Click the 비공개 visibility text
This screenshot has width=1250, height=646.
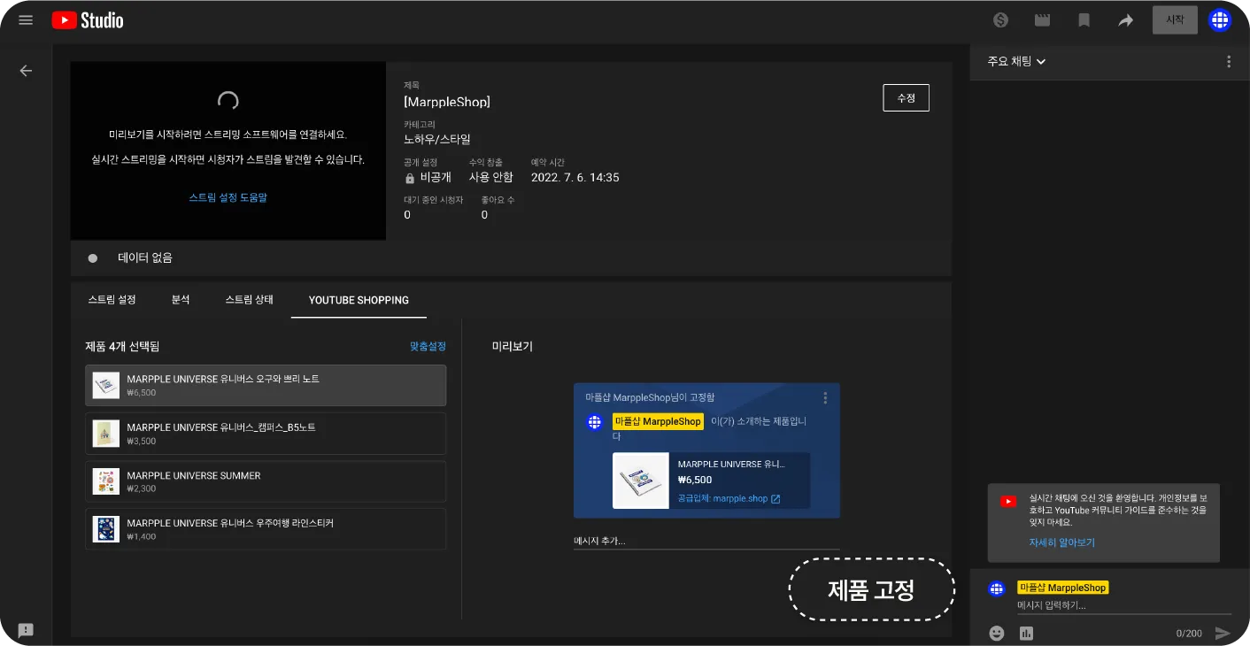pyautogui.click(x=436, y=178)
